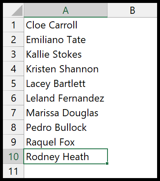Select row 5 header
Viewport: 160px width, 181px height.
point(13,84)
